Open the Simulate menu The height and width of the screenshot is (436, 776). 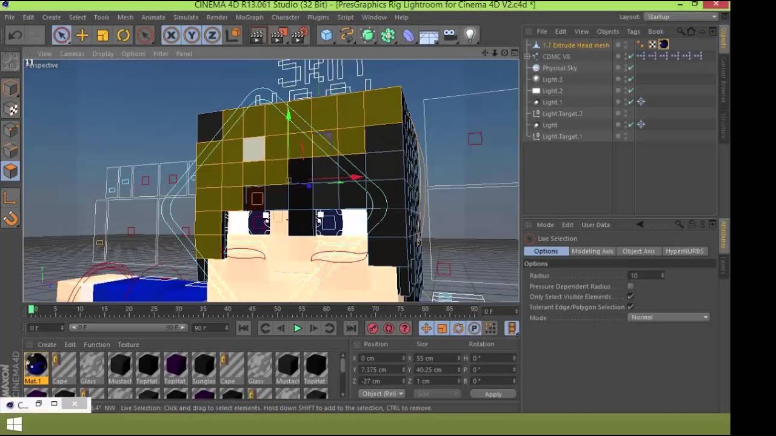[186, 17]
